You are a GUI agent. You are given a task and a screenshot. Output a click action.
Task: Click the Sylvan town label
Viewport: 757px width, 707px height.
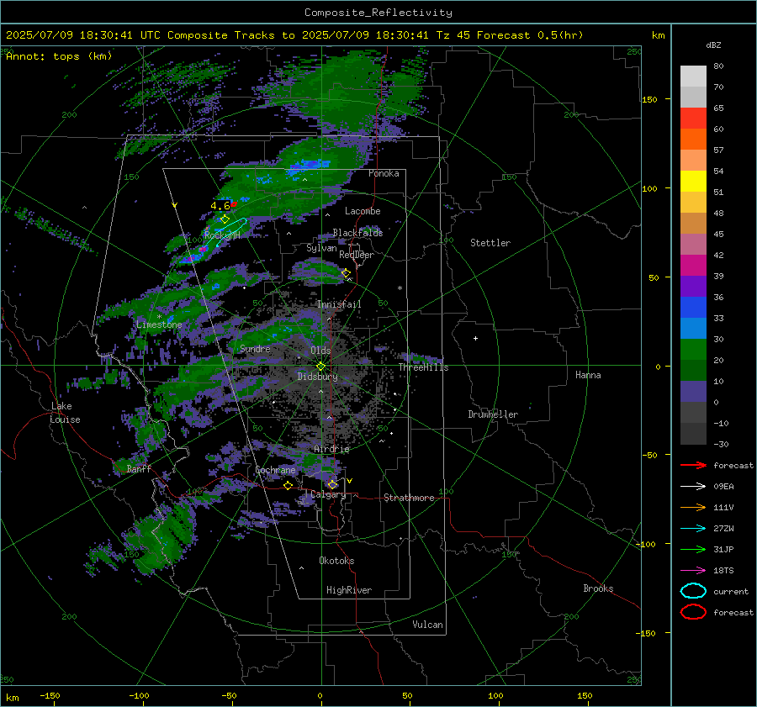tap(321, 248)
